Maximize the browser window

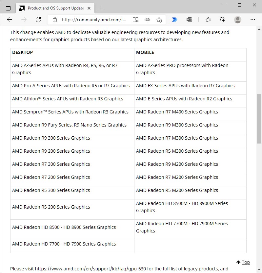(x=239, y=5)
